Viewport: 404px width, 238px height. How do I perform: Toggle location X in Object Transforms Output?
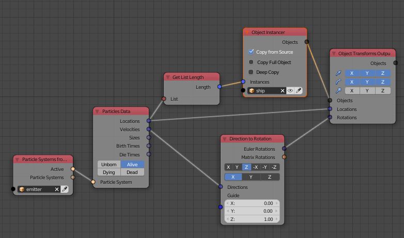click(352, 73)
